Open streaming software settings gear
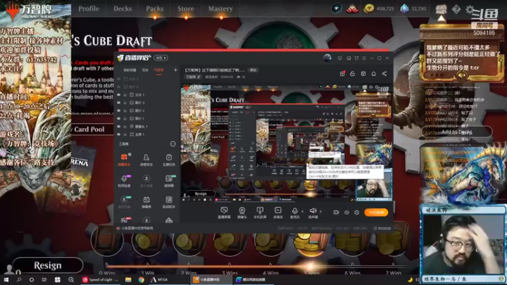Viewport: 507px width, 285px height. pyautogui.click(x=357, y=212)
